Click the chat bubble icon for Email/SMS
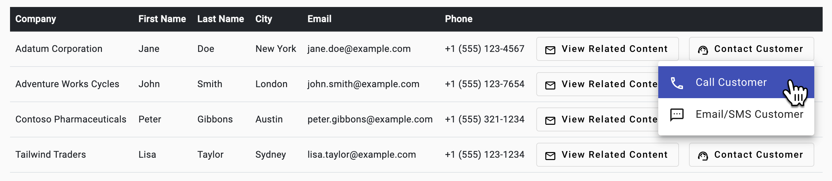The width and height of the screenshot is (832, 181). coord(677,115)
